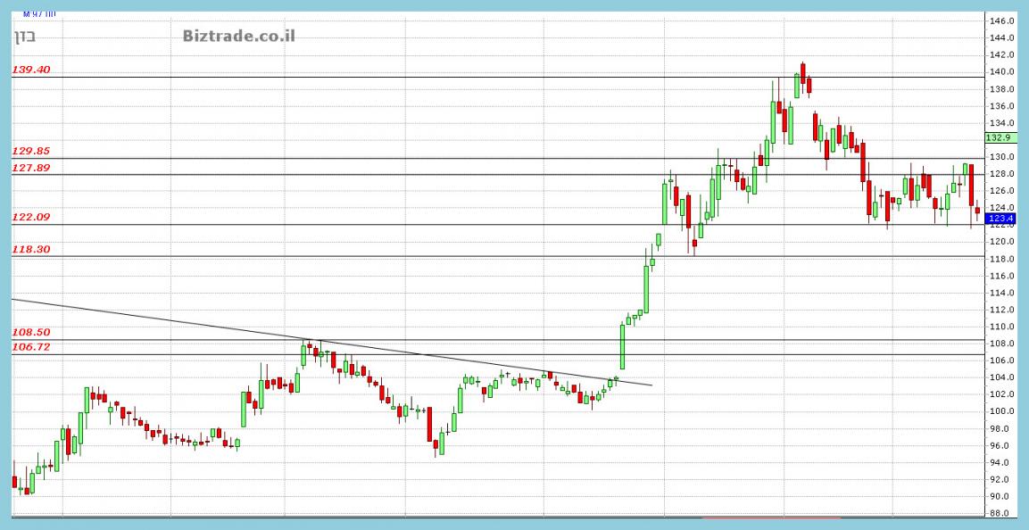Click the 120.0 label on price axis

point(1004,242)
